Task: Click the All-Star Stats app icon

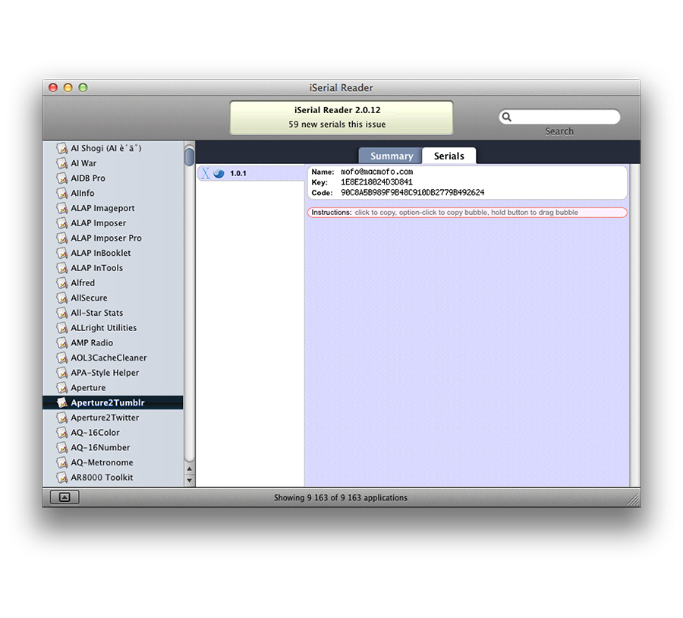Action: pos(62,313)
